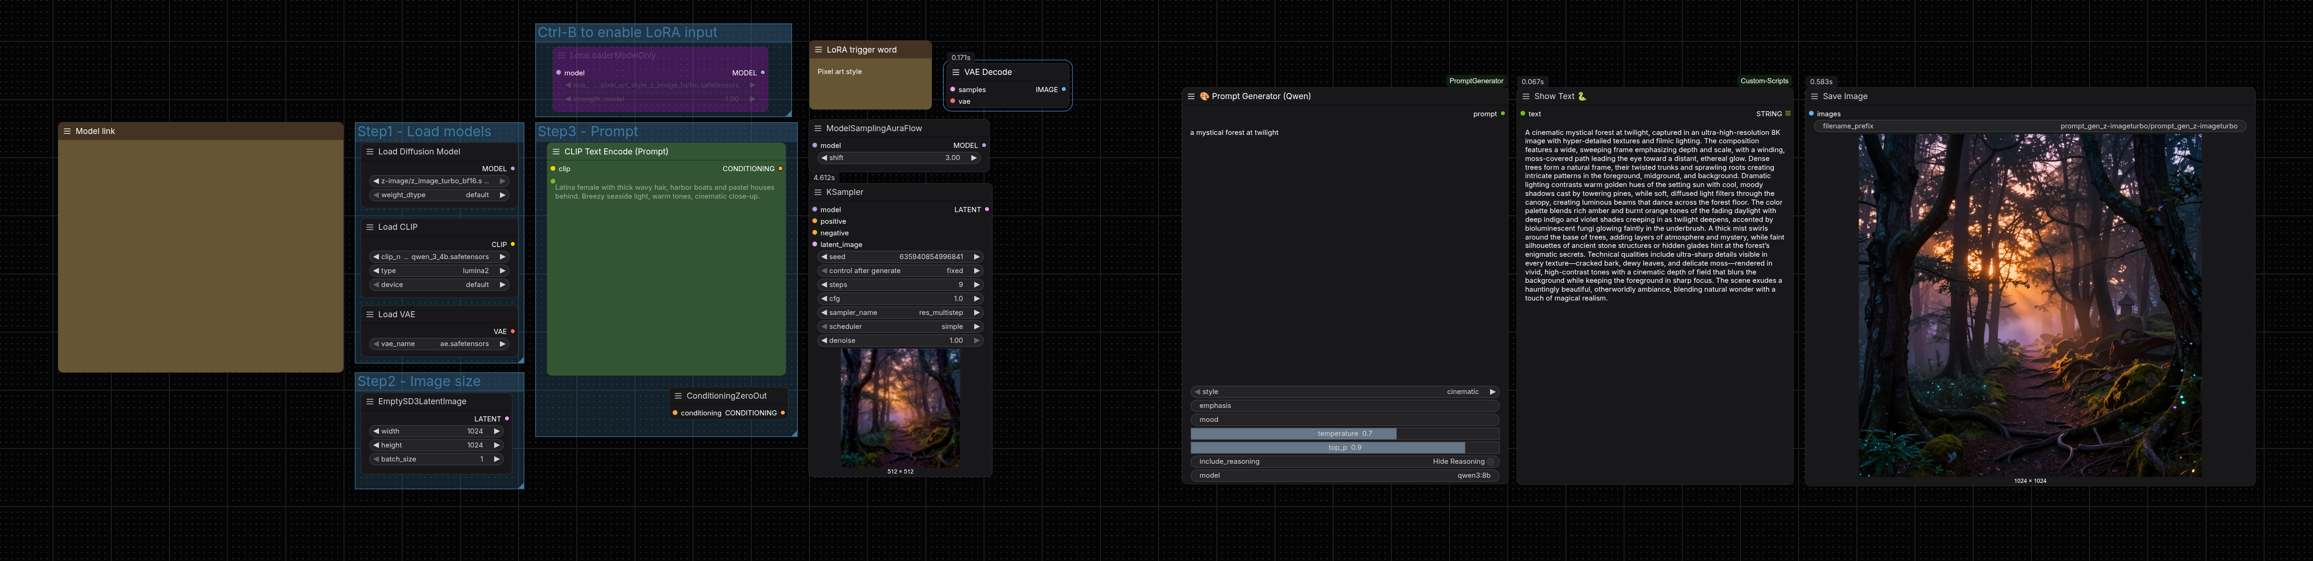Click the 'a mystical forest at twilight' prompt text
This screenshot has height=561, width=2313.
(x=1234, y=133)
